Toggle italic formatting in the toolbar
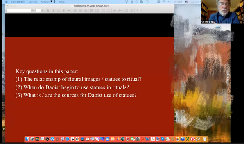244x144 pixels. [x=53, y=11]
